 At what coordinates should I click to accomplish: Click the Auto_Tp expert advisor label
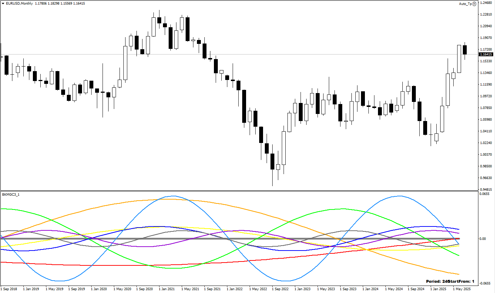465,4
